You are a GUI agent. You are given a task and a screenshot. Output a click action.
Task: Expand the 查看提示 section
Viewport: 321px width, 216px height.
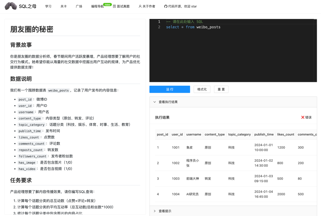coord(165,211)
